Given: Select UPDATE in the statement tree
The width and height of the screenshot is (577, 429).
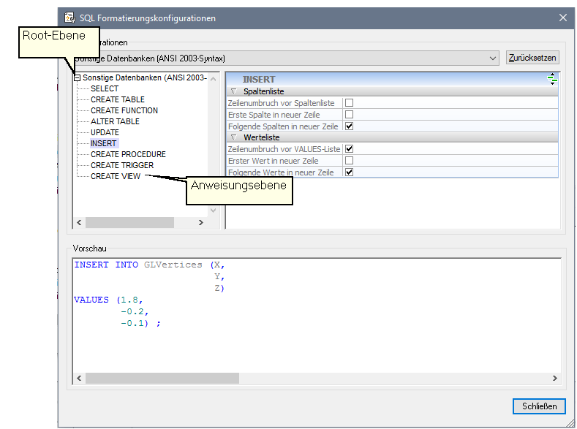Looking at the screenshot, I should pyautogui.click(x=105, y=132).
